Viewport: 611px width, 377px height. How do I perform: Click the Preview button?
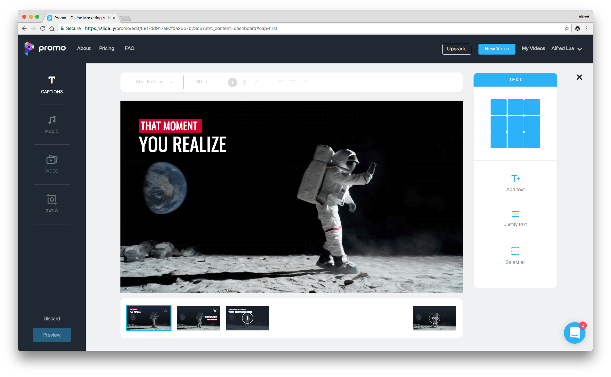52,335
